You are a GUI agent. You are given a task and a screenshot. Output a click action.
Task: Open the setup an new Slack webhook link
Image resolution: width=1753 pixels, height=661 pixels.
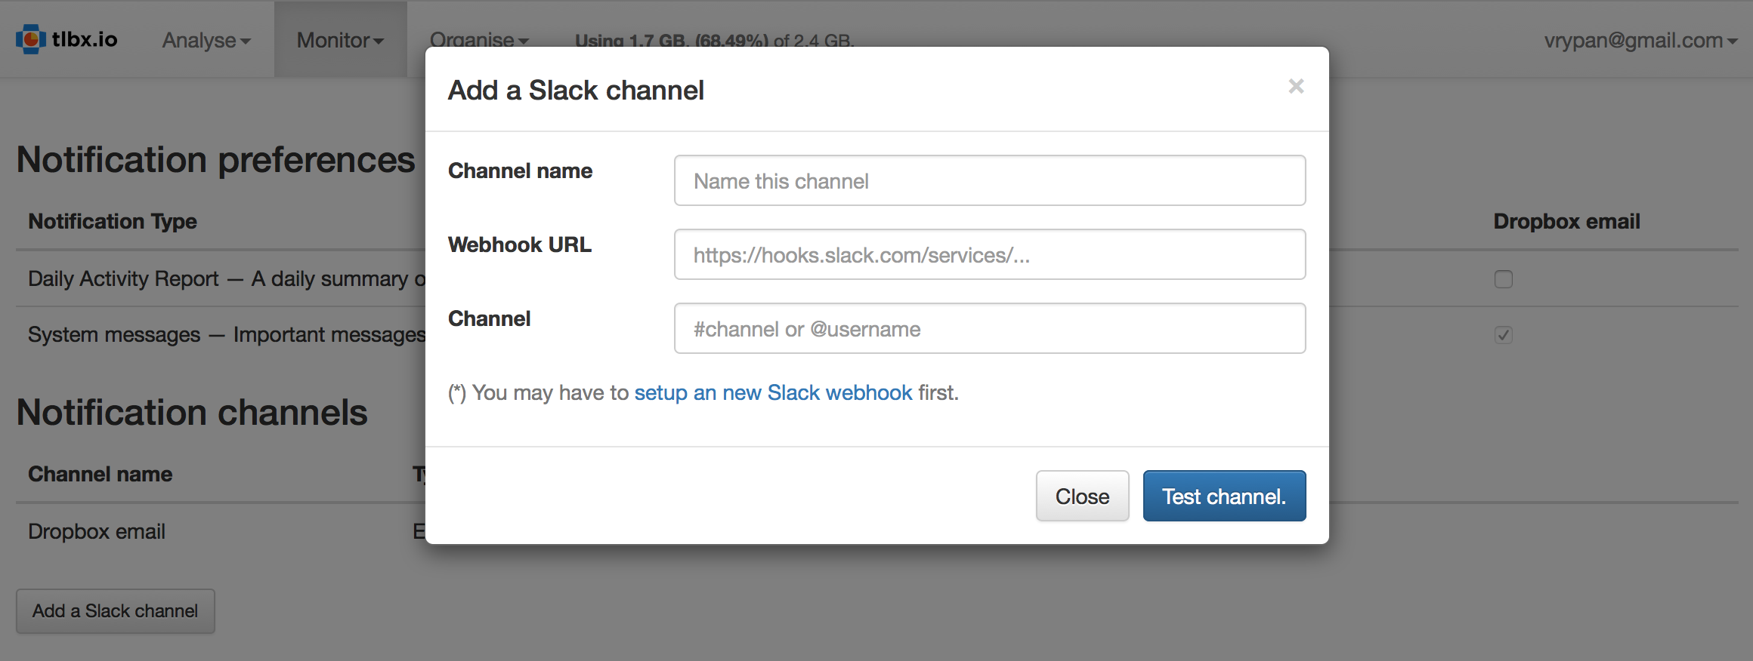click(773, 392)
